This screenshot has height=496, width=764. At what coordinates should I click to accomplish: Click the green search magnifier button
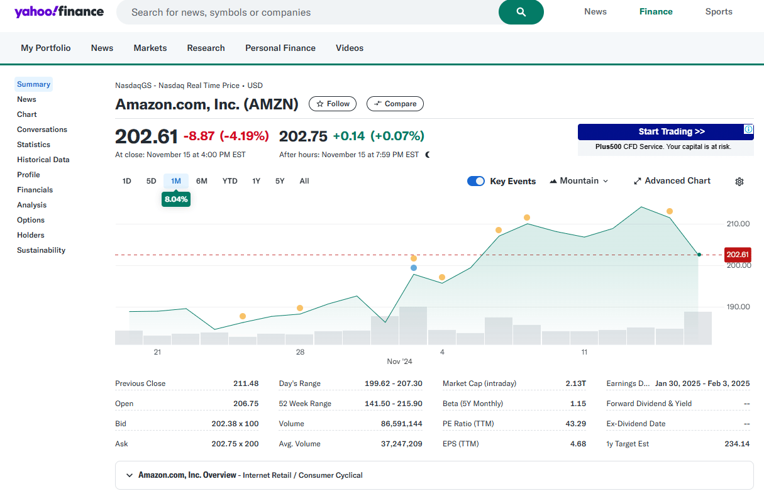pyautogui.click(x=521, y=12)
